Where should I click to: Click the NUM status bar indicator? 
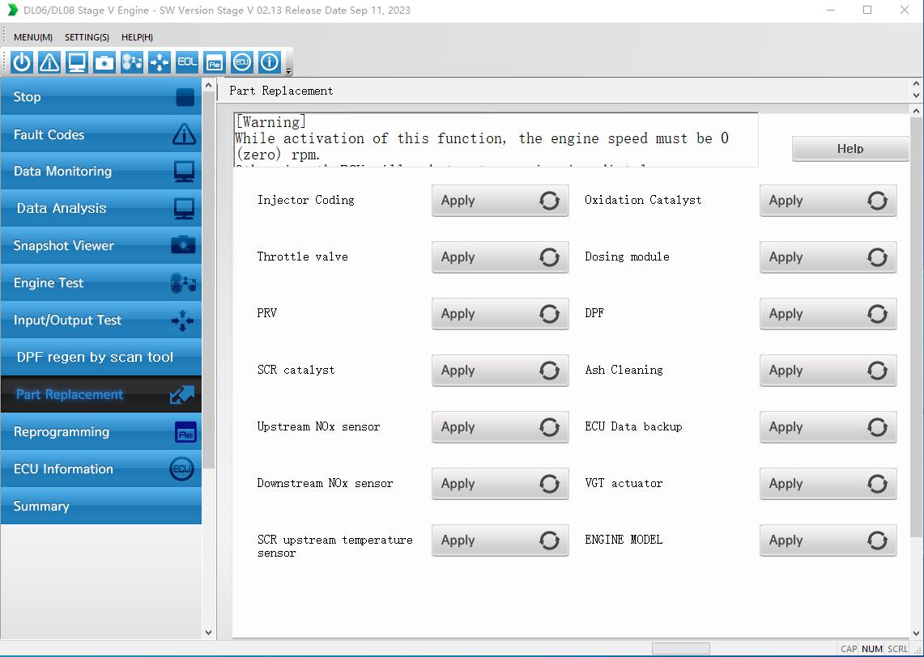(x=872, y=649)
